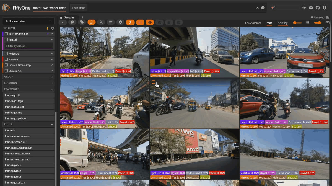Click the frames.gps.polygon field
The height and width of the screenshot is (186, 332).
coord(29,118)
